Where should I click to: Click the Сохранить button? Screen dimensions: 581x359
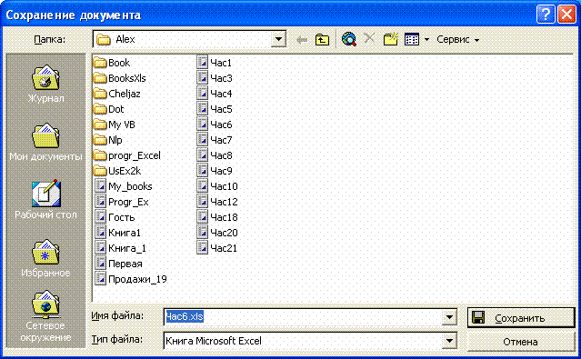coord(521,318)
